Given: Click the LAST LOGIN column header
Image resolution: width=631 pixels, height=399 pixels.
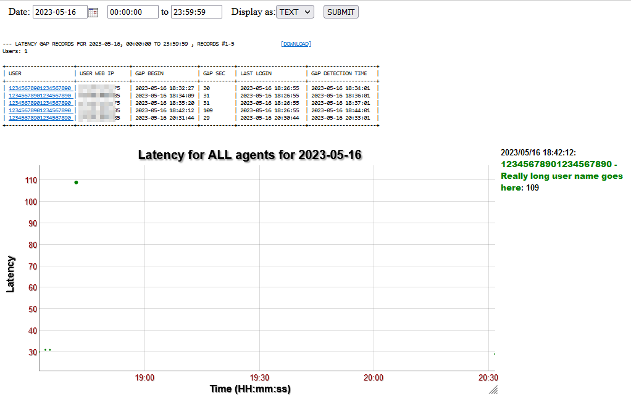Looking at the screenshot, I should point(256,73).
